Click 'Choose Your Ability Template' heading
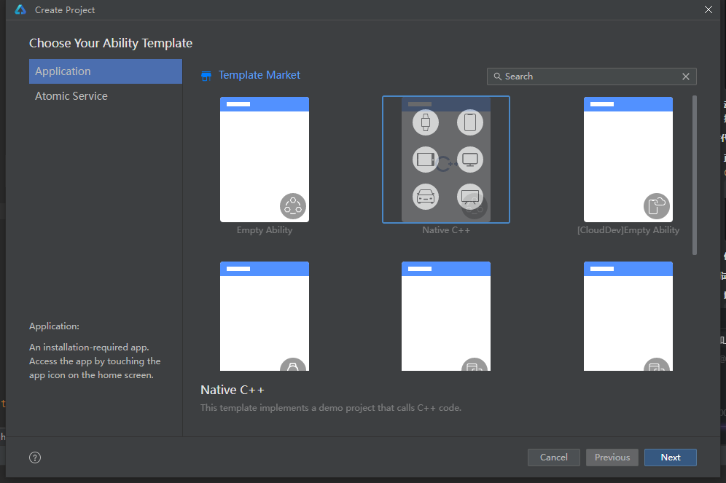Image resolution: width=726 pixels, height=483 pixels. click(x=111, y=43)
